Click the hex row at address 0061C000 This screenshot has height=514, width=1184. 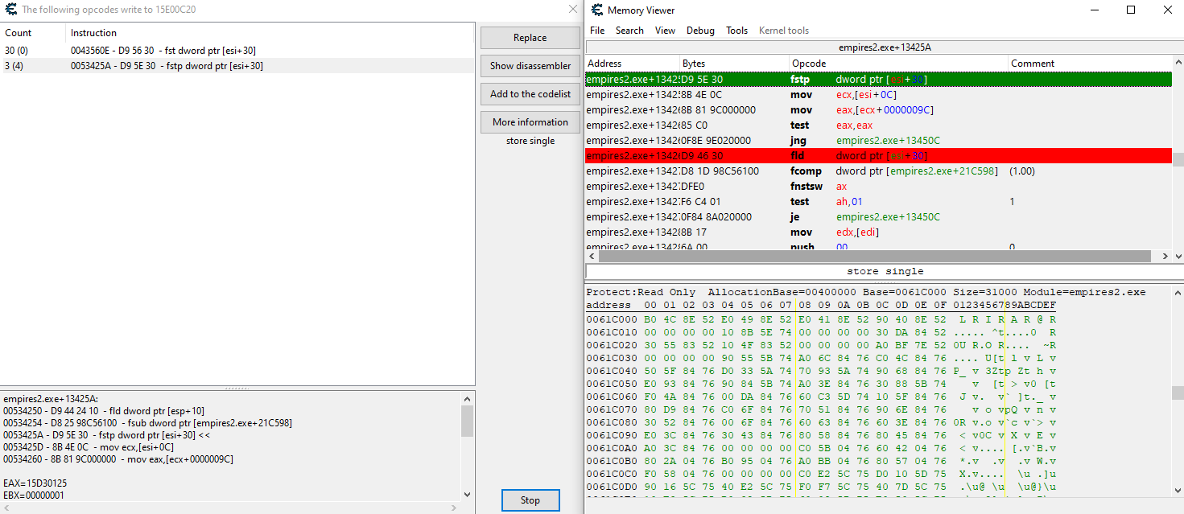pos(821,319)
